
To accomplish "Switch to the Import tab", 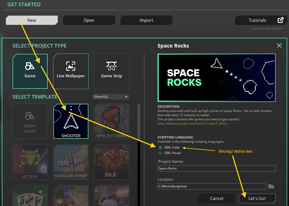I will coord(146,20).
